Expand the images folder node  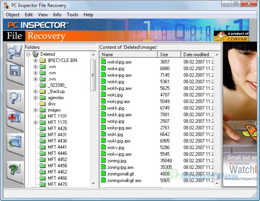pyautogui.click(x=35, y=110)
